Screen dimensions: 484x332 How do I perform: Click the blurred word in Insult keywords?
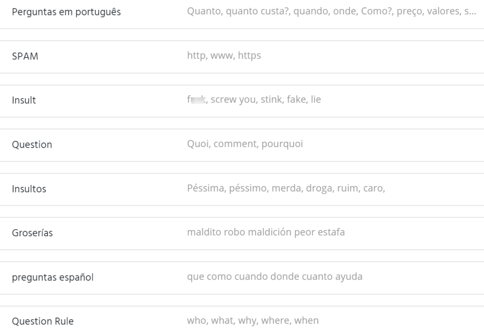196,100
